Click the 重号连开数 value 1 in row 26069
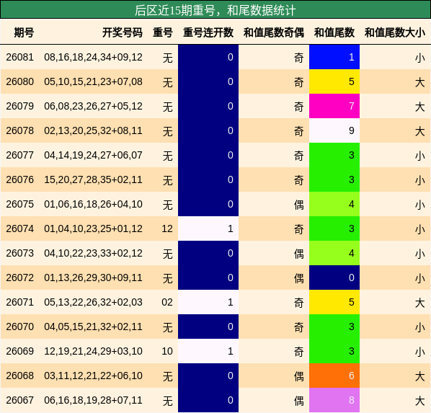 coord(208,351)
